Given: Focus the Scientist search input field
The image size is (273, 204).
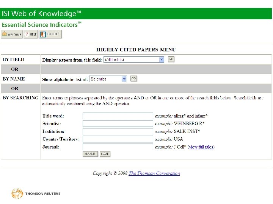Looking at the screenshot, I should (x=118, y=124).
